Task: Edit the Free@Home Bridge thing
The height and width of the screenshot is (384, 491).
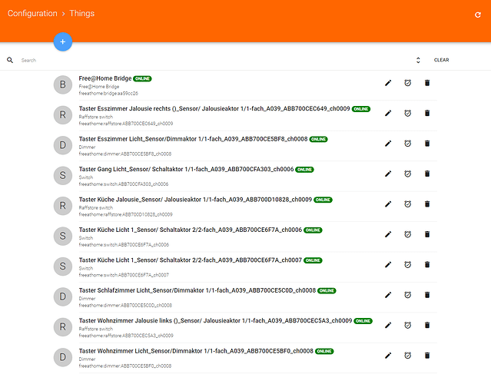Action: pyautogui.click(x=388, y=83)
